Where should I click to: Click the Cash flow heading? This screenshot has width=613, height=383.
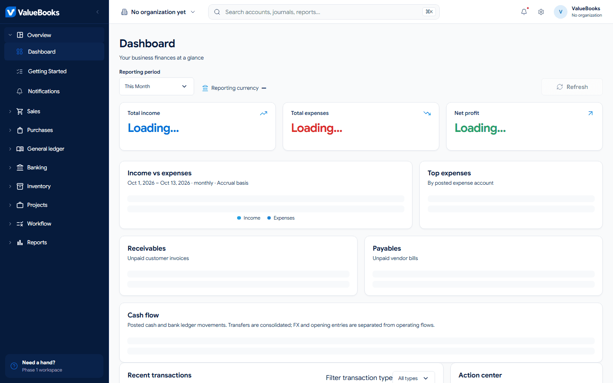(143, 315)
